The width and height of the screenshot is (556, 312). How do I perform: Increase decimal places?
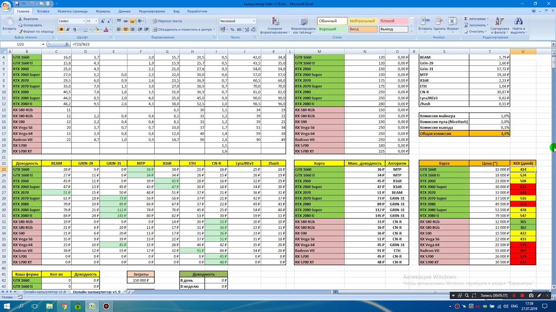pyautogui.click(x=247, y=29)
